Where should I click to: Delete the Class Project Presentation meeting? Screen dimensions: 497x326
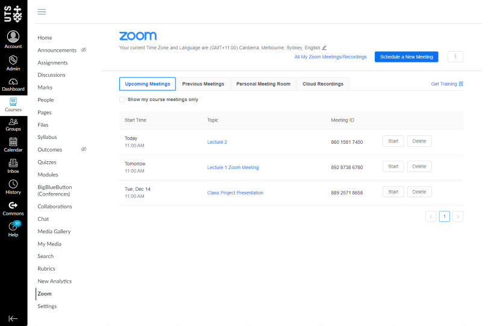(x=419, y=192)
